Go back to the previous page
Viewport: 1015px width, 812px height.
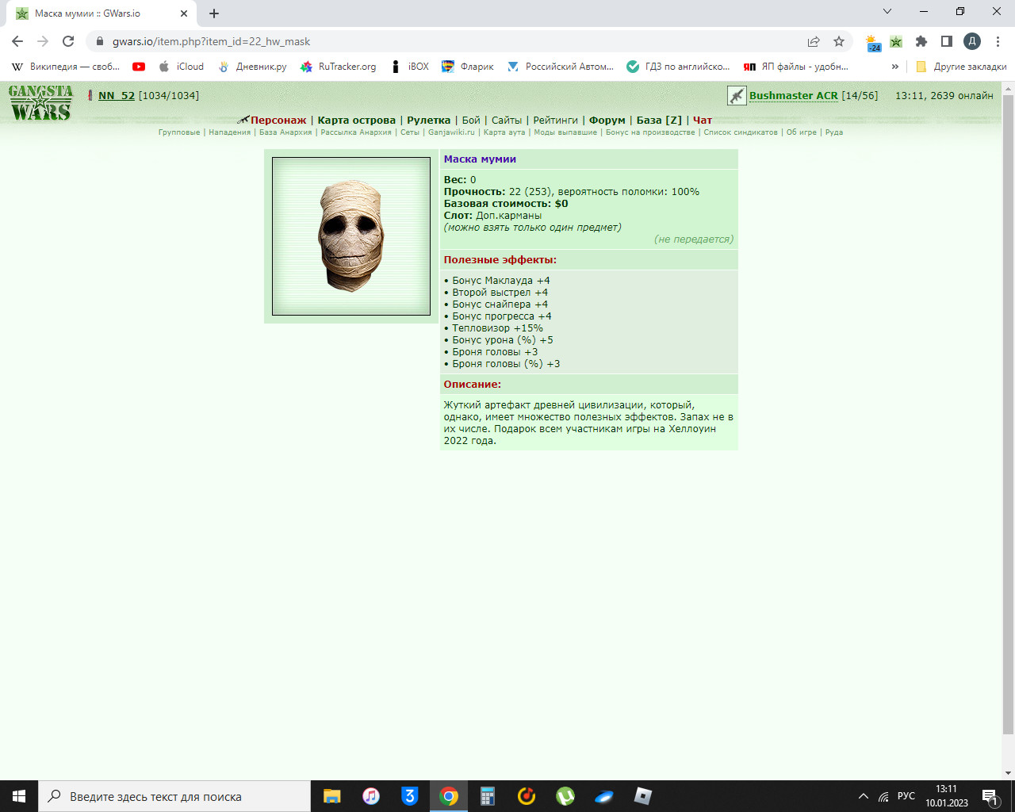pyautogui.click(x=17, y=41)
